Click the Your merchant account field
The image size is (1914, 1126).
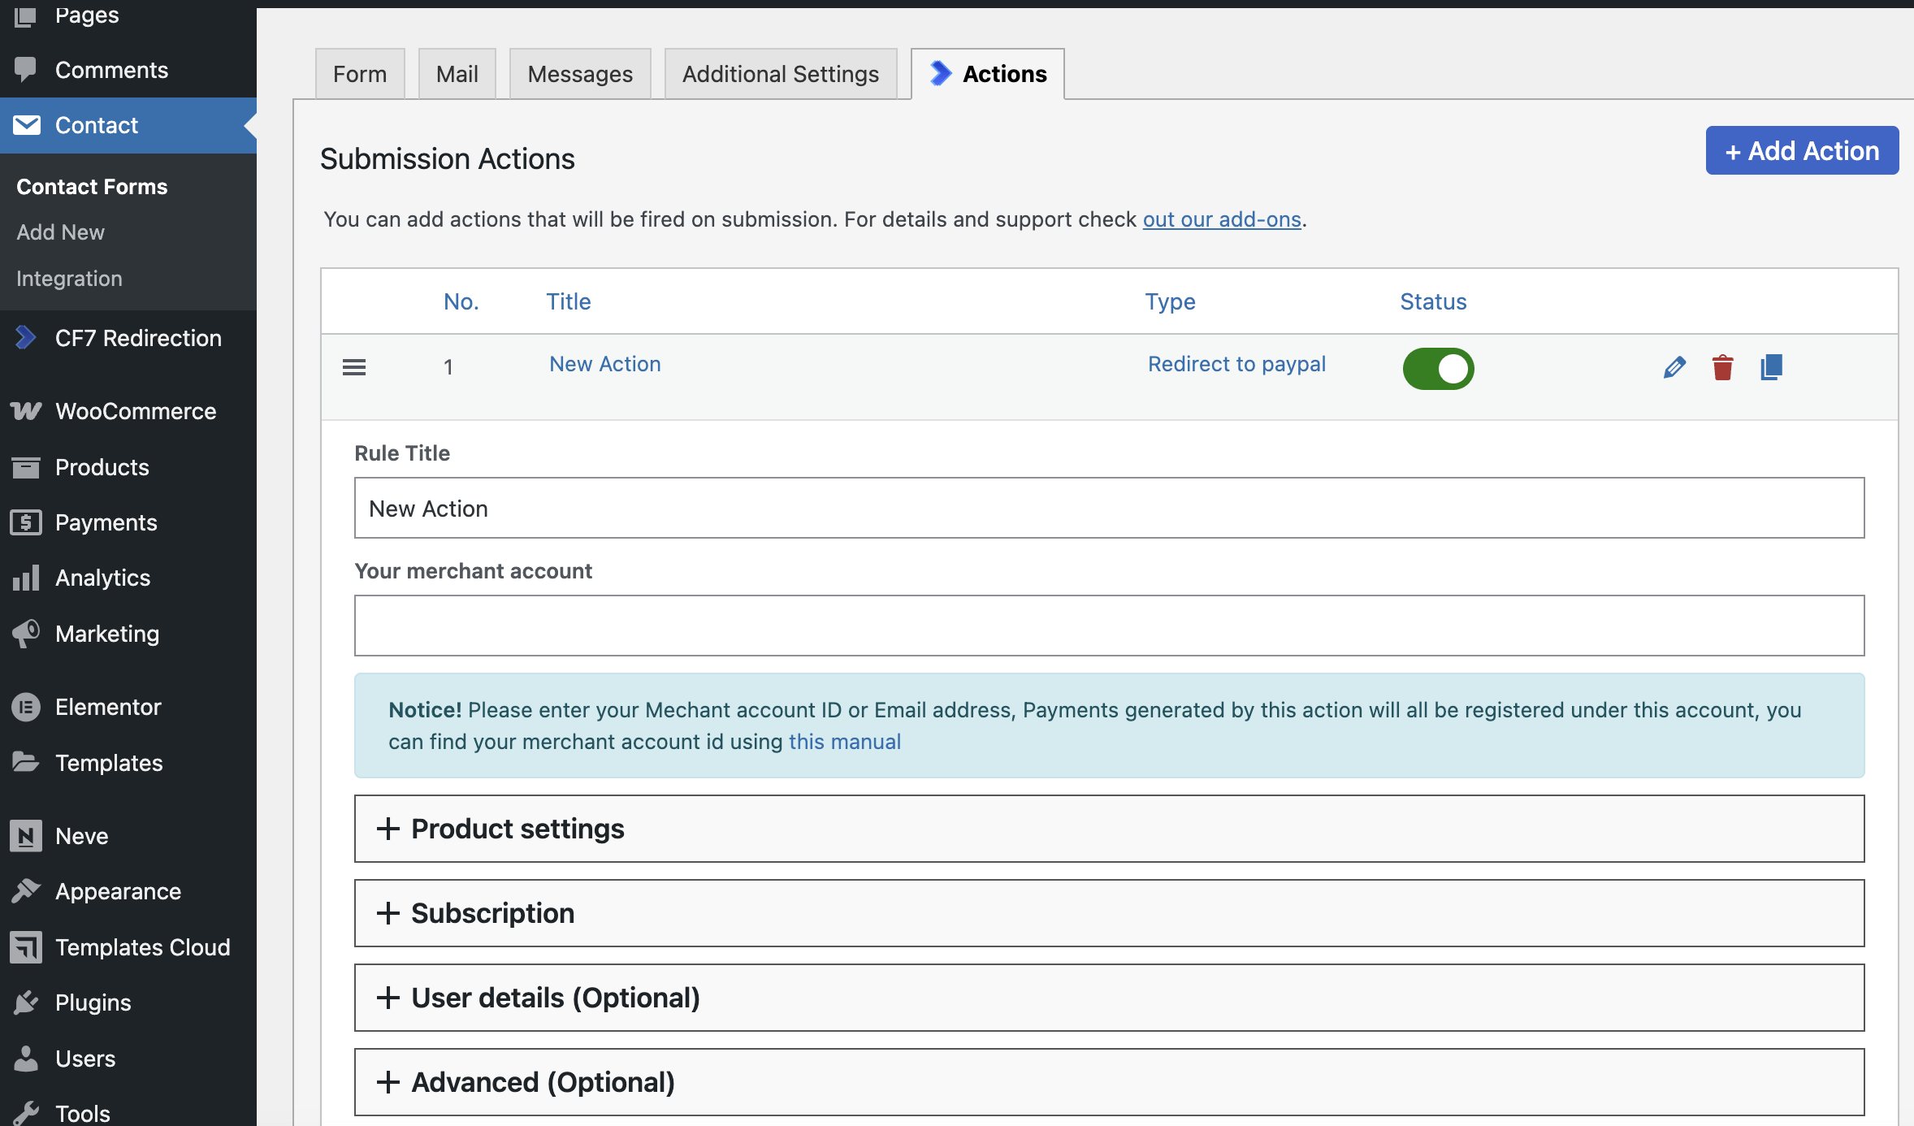pyautogui.click(x=1109, y=626)
